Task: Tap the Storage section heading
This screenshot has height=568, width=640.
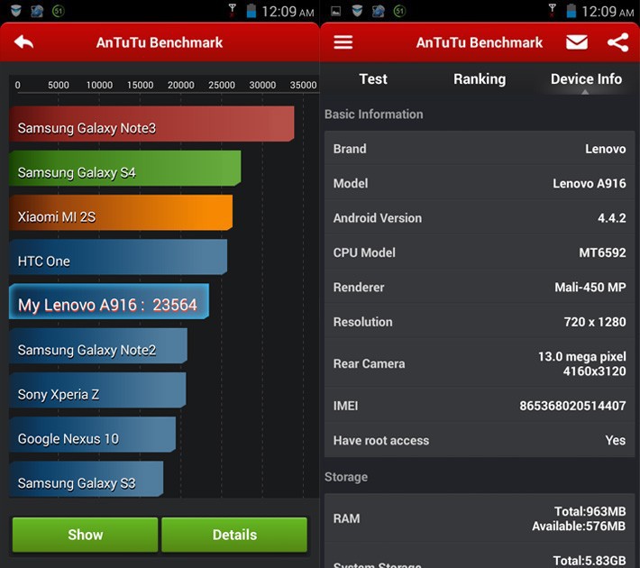Action: coord(346,477)
